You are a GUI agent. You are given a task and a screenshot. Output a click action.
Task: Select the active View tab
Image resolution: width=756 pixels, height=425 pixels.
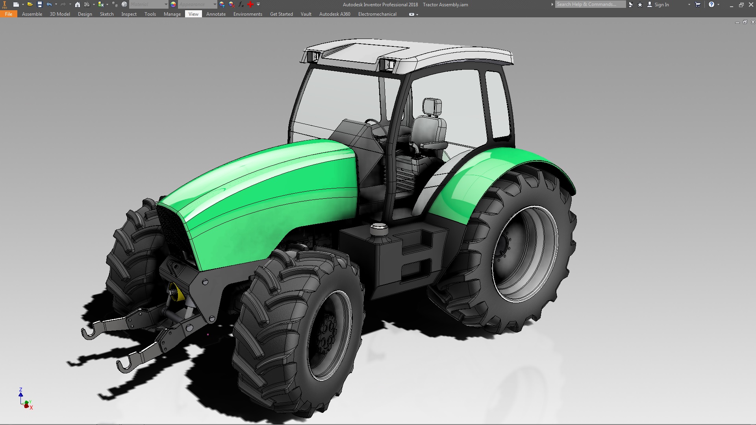(193, 14)
